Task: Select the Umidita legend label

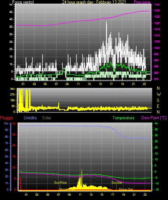Action: 30,118
